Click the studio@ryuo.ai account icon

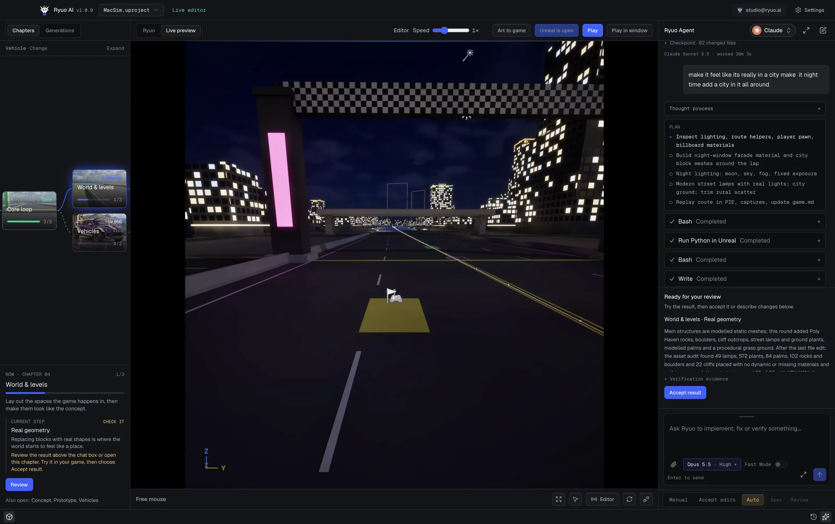740,10
